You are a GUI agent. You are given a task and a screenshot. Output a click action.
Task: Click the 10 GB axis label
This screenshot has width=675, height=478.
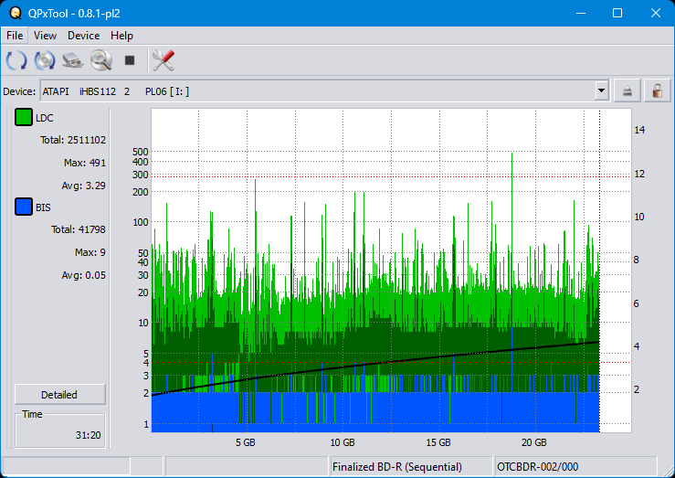(x=343, y=442)
